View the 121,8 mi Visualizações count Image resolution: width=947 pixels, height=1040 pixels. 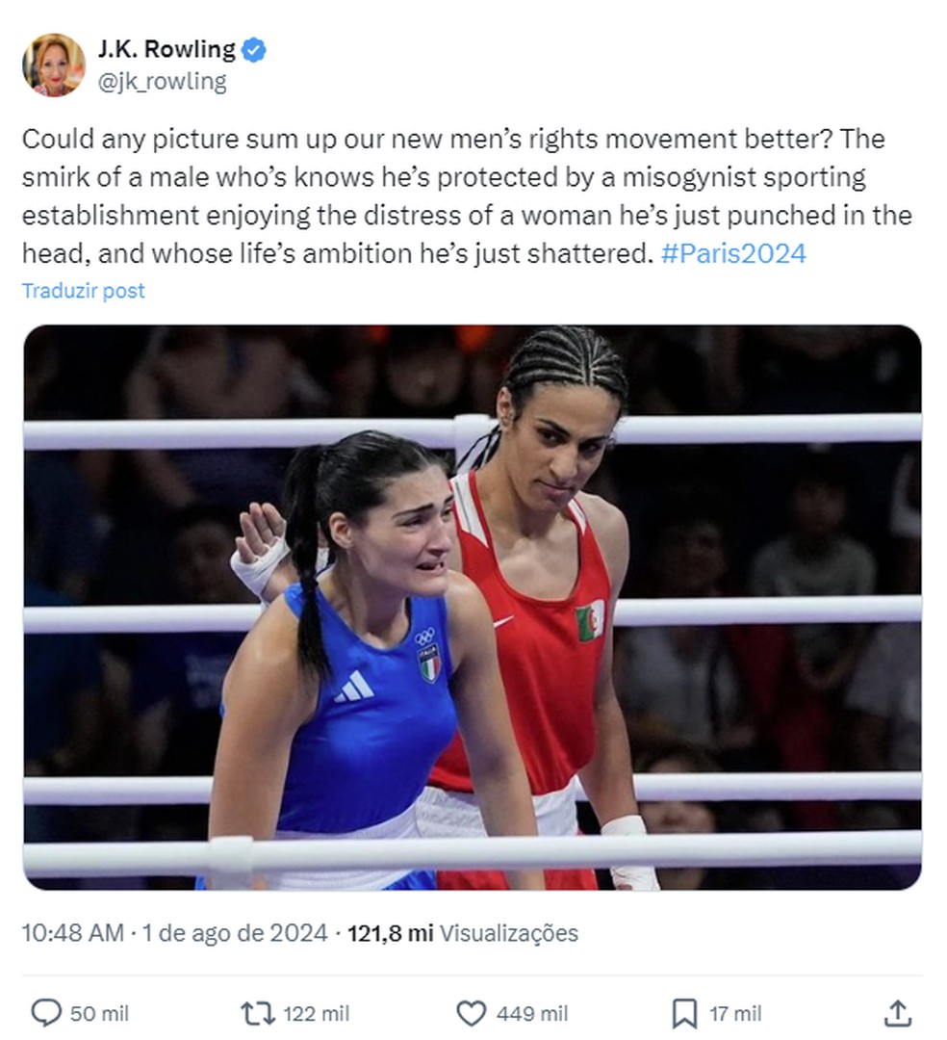(462, 933)
